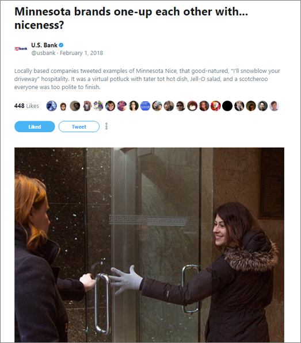
Task: Click the blue text-filled avatar
Action: 145,106
